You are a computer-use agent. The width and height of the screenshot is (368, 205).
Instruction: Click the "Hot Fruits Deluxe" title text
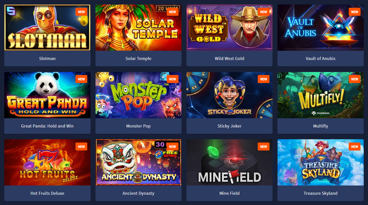click(47, 193)
